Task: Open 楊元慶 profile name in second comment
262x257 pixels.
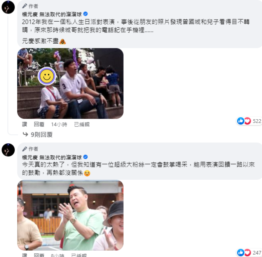Action: pyautogui.click(x=52, y=157)
